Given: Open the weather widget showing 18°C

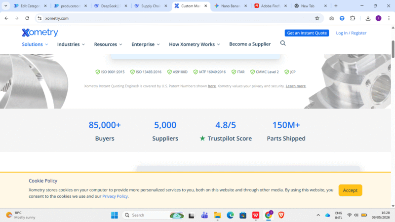Looking at the screenshot, I should [x=21, y=215].
